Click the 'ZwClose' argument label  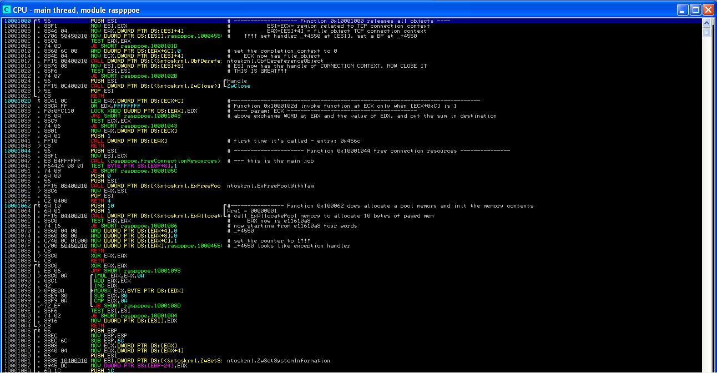[239, 86]
